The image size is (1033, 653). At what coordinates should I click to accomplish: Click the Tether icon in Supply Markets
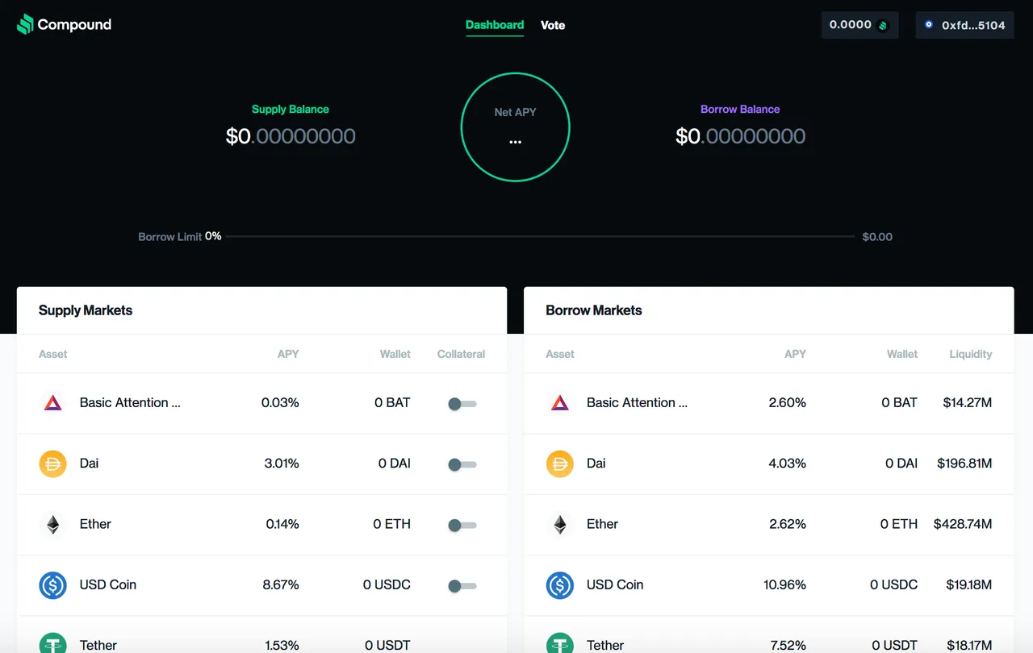(52, 643)
